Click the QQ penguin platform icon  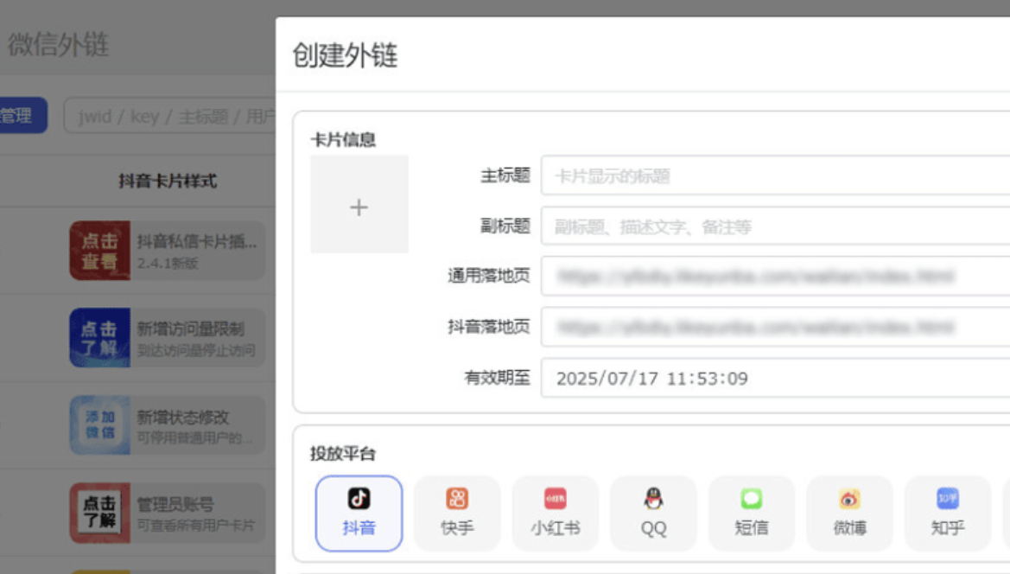653,513
